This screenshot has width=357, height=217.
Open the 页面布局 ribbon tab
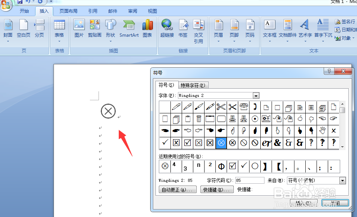click(x=68, y=11)
